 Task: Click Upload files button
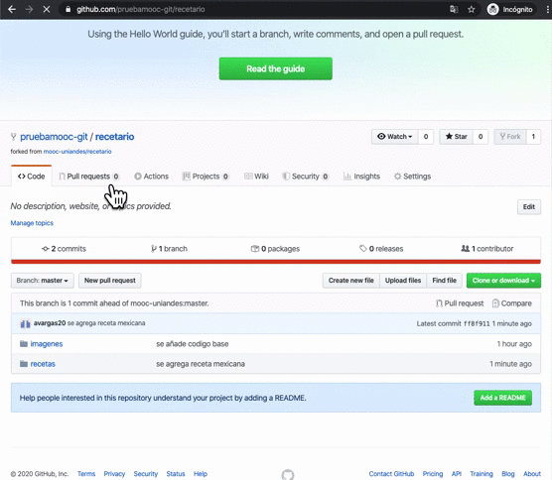(403, 281)
